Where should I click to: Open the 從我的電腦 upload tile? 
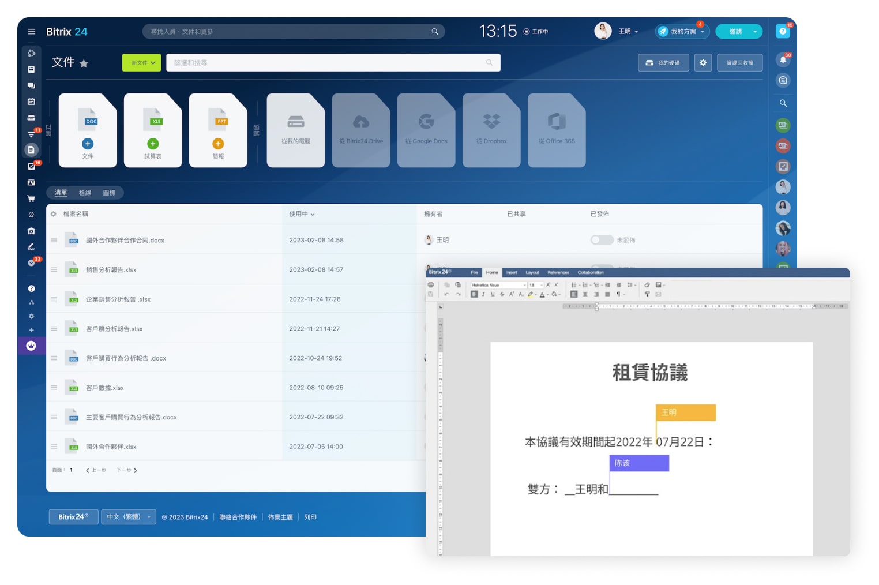point(296,130)
